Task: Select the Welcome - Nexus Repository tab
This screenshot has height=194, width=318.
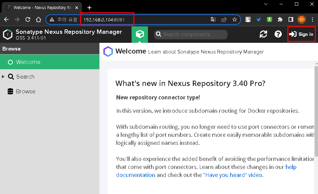Action: [42, 7]
